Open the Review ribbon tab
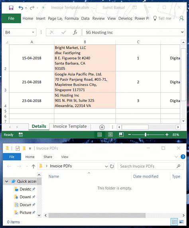Screen dimensions: 189x228 pyautogui.click(x=98, y=18)
